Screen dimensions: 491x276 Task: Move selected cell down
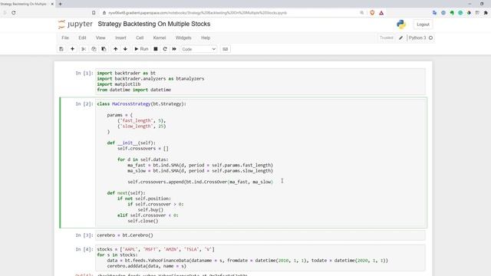[x=125, y=49]
